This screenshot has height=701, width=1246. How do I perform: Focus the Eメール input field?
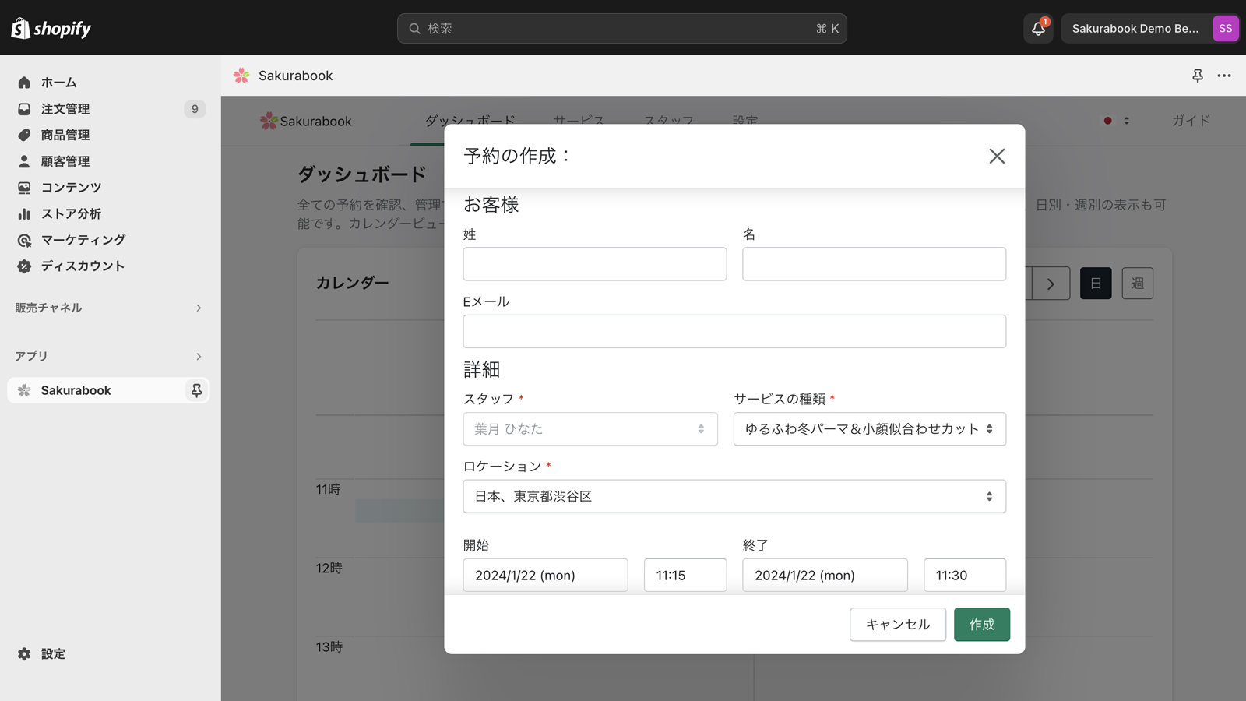[734, 331]
